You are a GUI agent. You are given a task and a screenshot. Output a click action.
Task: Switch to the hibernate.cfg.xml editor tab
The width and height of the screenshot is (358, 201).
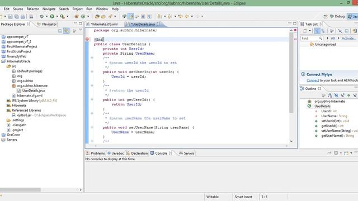[104, 24]
